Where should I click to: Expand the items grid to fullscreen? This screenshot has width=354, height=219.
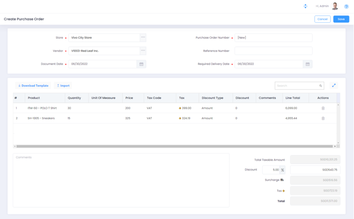(x=334, y=86)
